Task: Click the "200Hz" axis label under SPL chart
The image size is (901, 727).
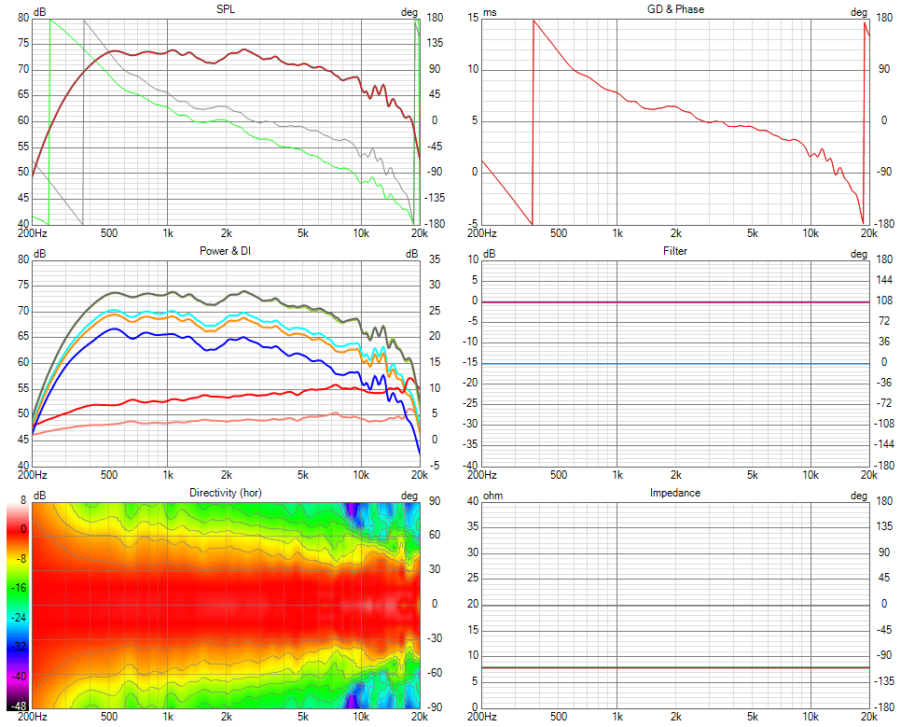Action: click(x=32, y=233)
